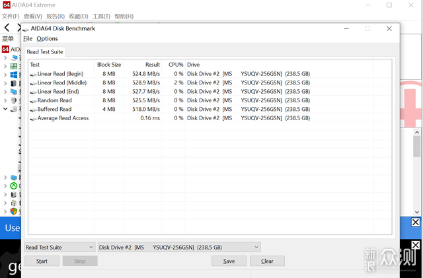Click the 518.0 MB/s result value
This screenshot has height=278, width=423.
pos(146,109)
